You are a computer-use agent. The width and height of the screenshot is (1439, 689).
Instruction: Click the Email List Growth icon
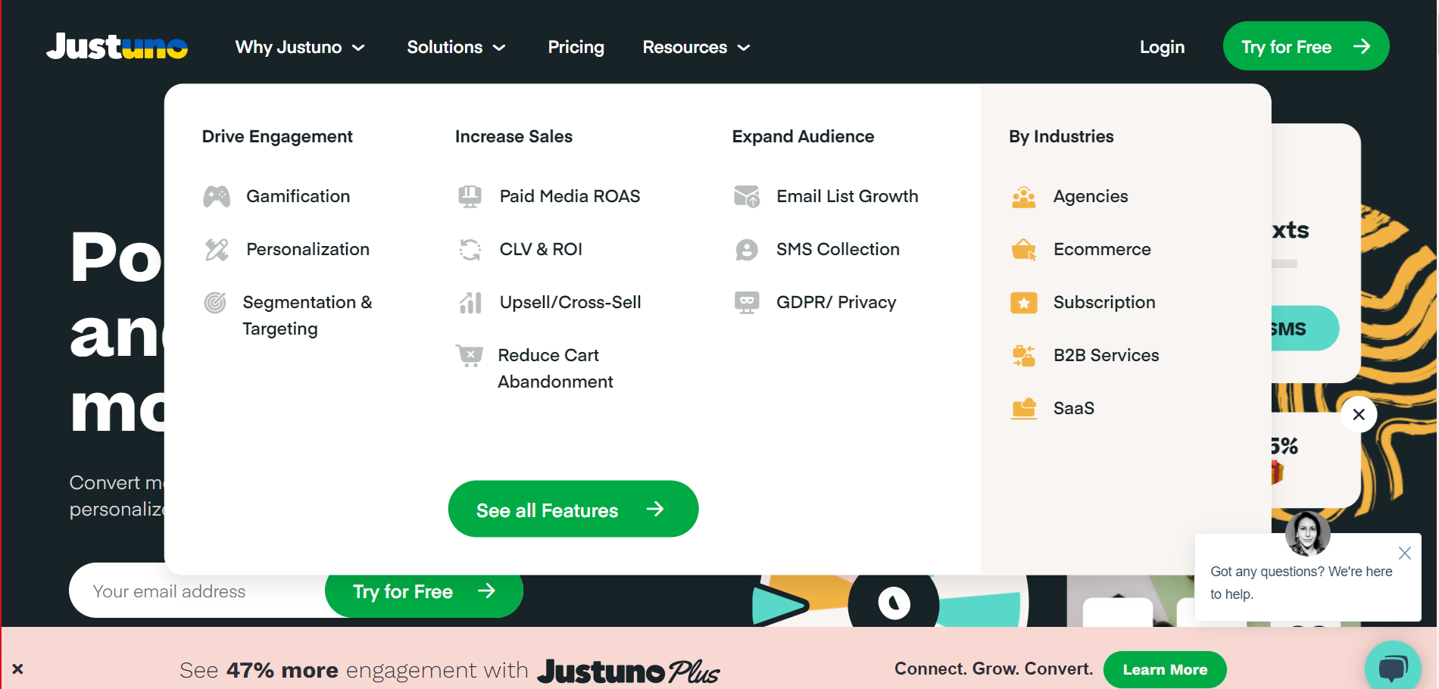(x=748, y=196)
